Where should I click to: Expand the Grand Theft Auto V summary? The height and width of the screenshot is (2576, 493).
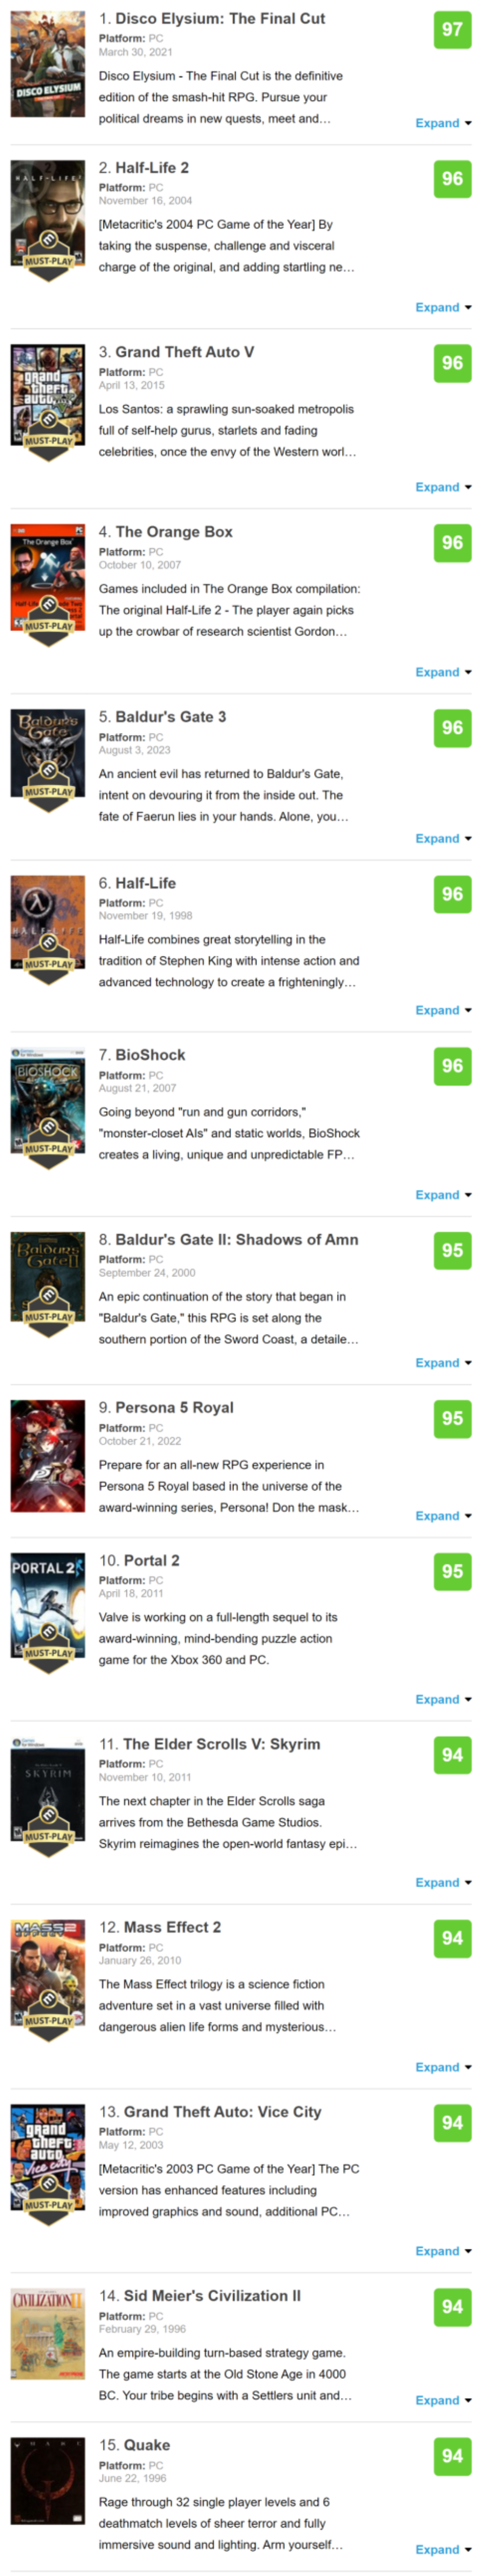click(443, 487)
